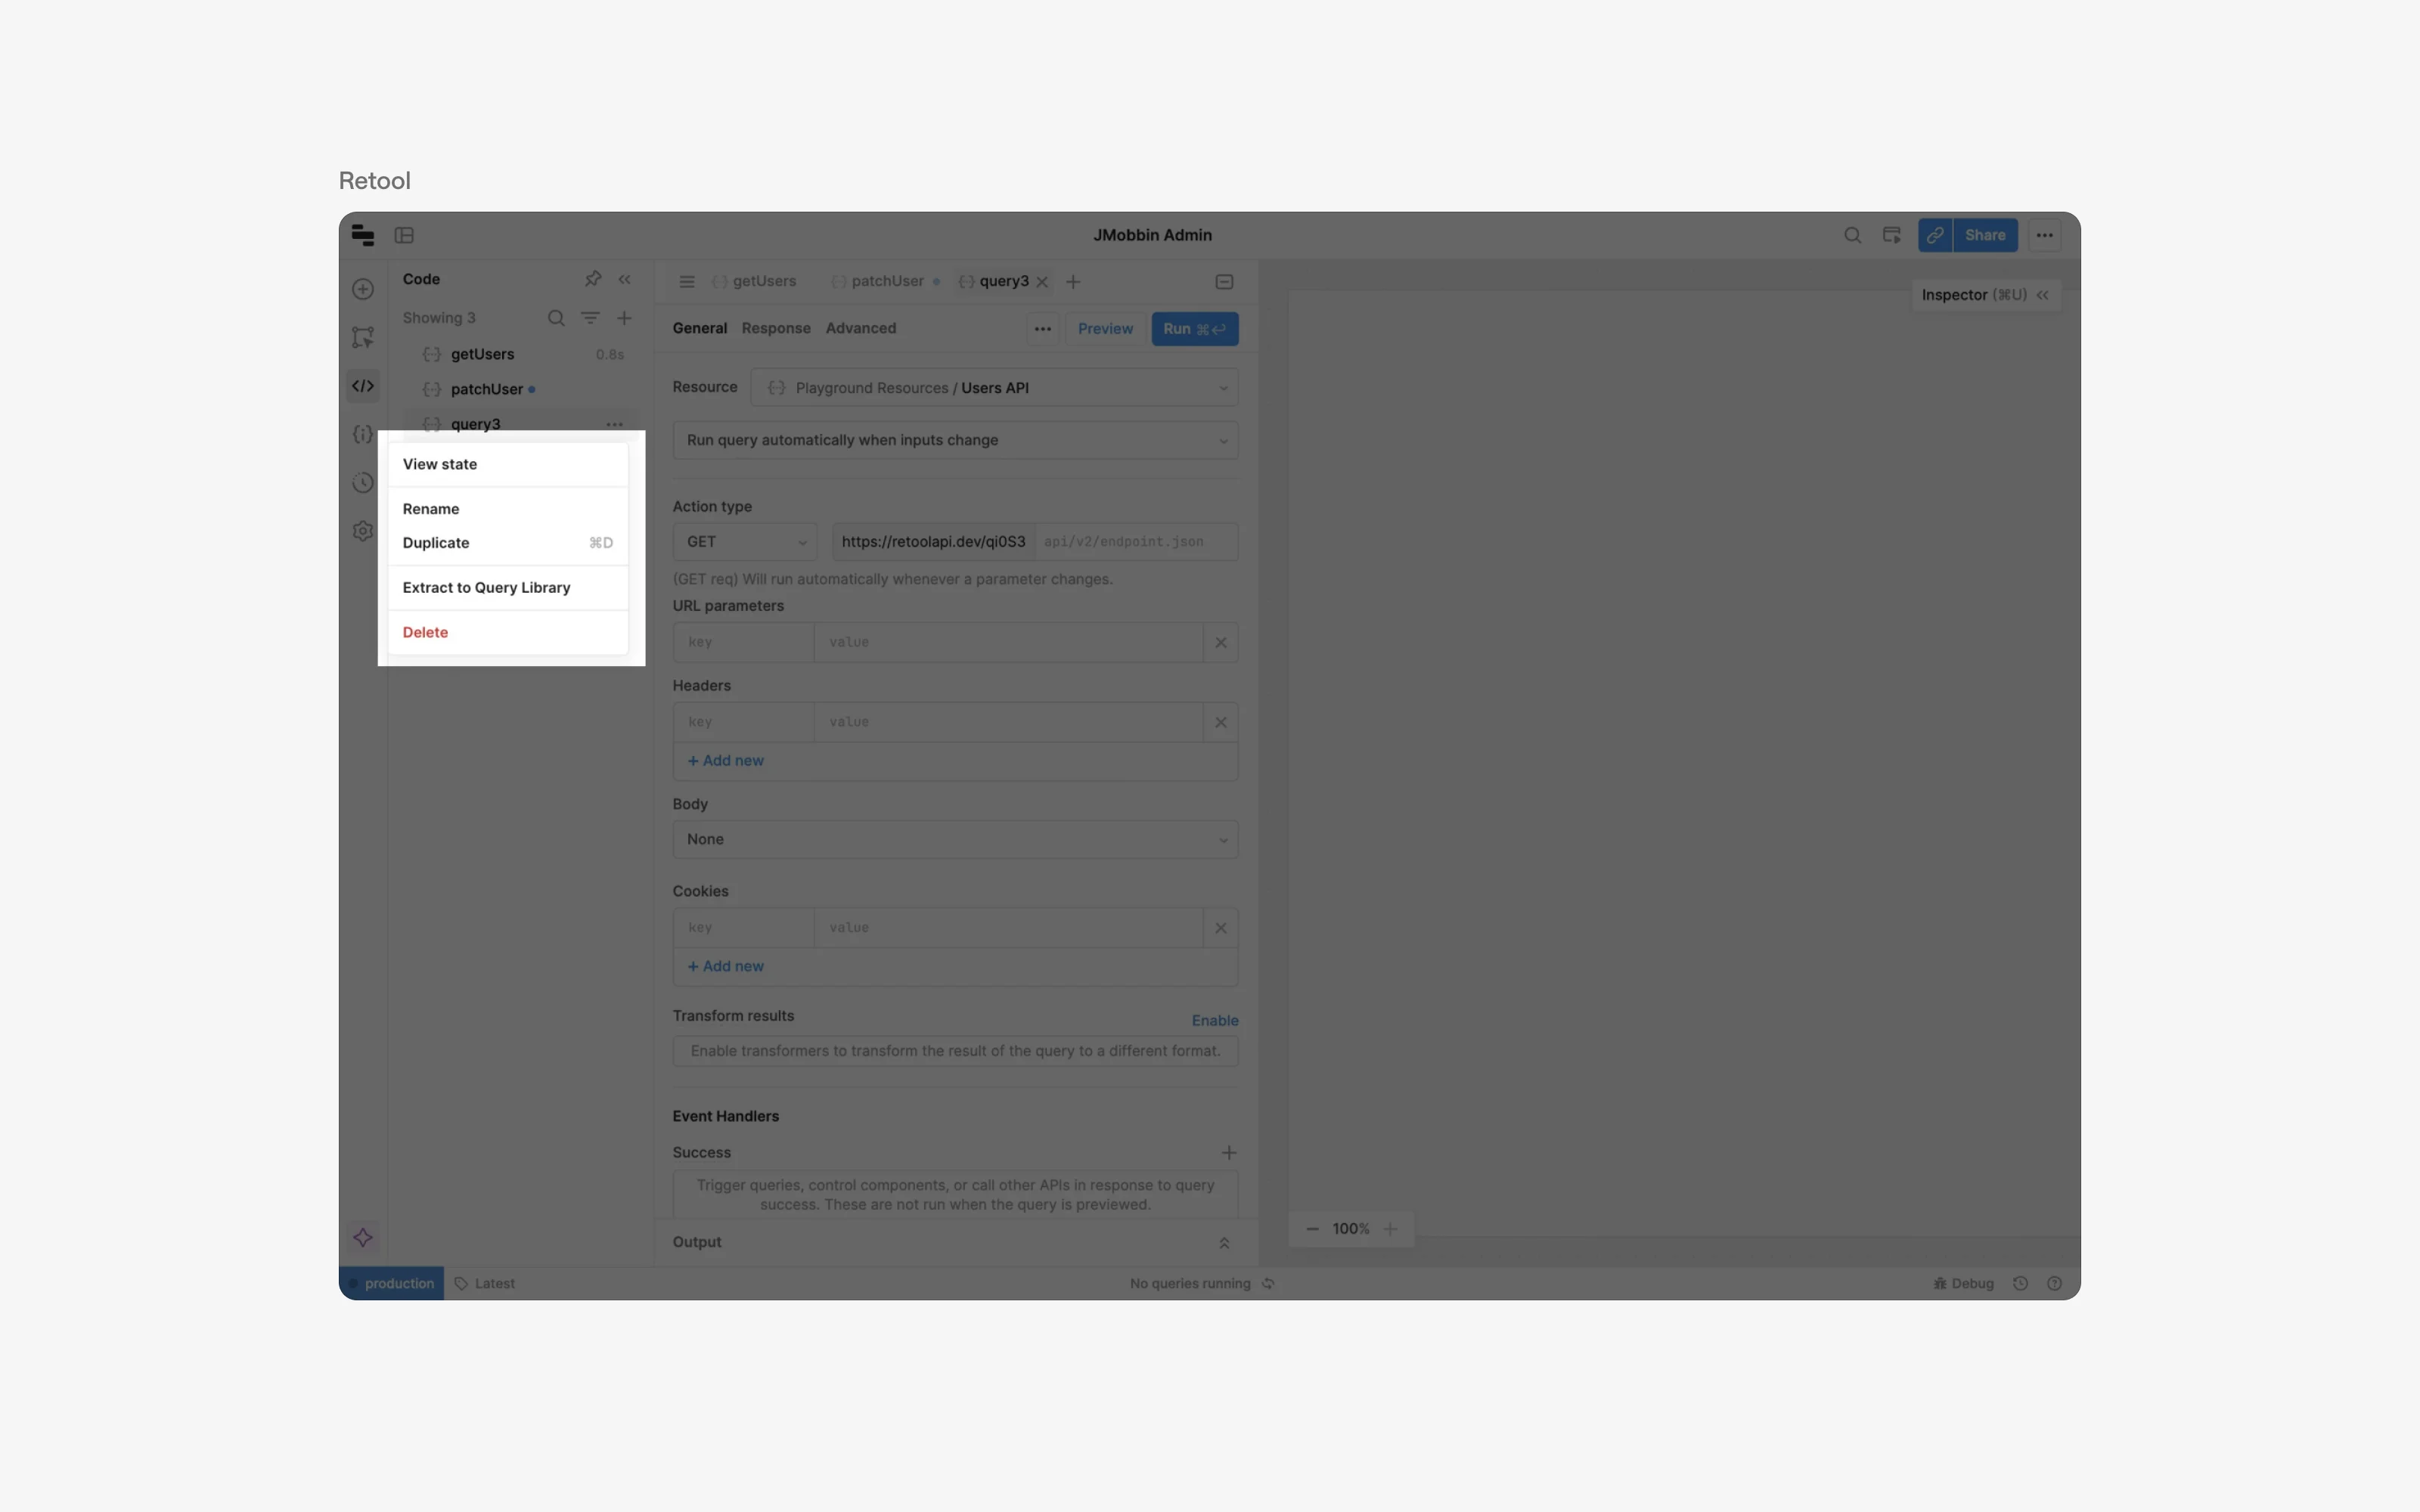Select the component insert (+) sidebar icon
This screenshot has width=2420, height=1512.
click(x=362, y=289)
